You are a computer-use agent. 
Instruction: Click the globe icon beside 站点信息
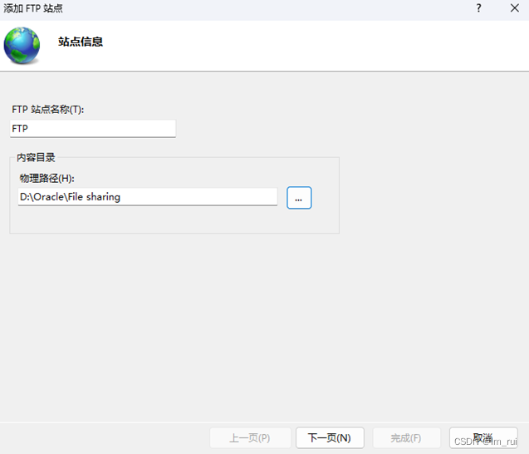click(22, 46)
